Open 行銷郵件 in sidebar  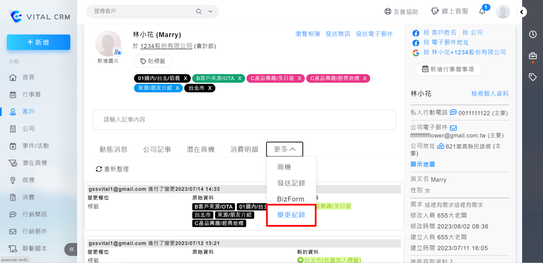(x=35, y=231)
